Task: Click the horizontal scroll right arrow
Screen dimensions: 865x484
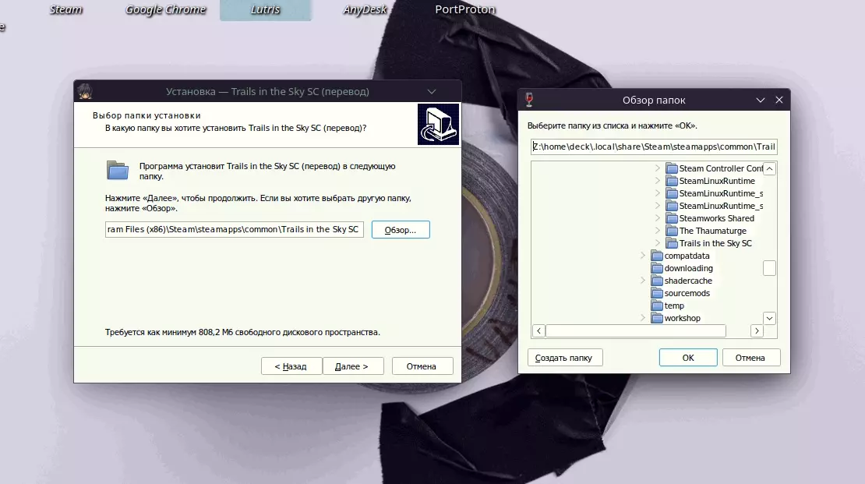Action: [x=757, y=330]
